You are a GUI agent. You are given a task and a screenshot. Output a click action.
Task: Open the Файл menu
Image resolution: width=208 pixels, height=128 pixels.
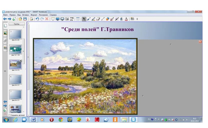(x=6, y=15)
